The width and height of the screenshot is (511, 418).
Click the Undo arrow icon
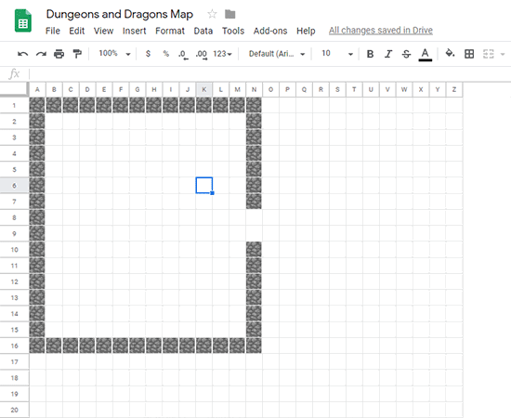(23, 54)
